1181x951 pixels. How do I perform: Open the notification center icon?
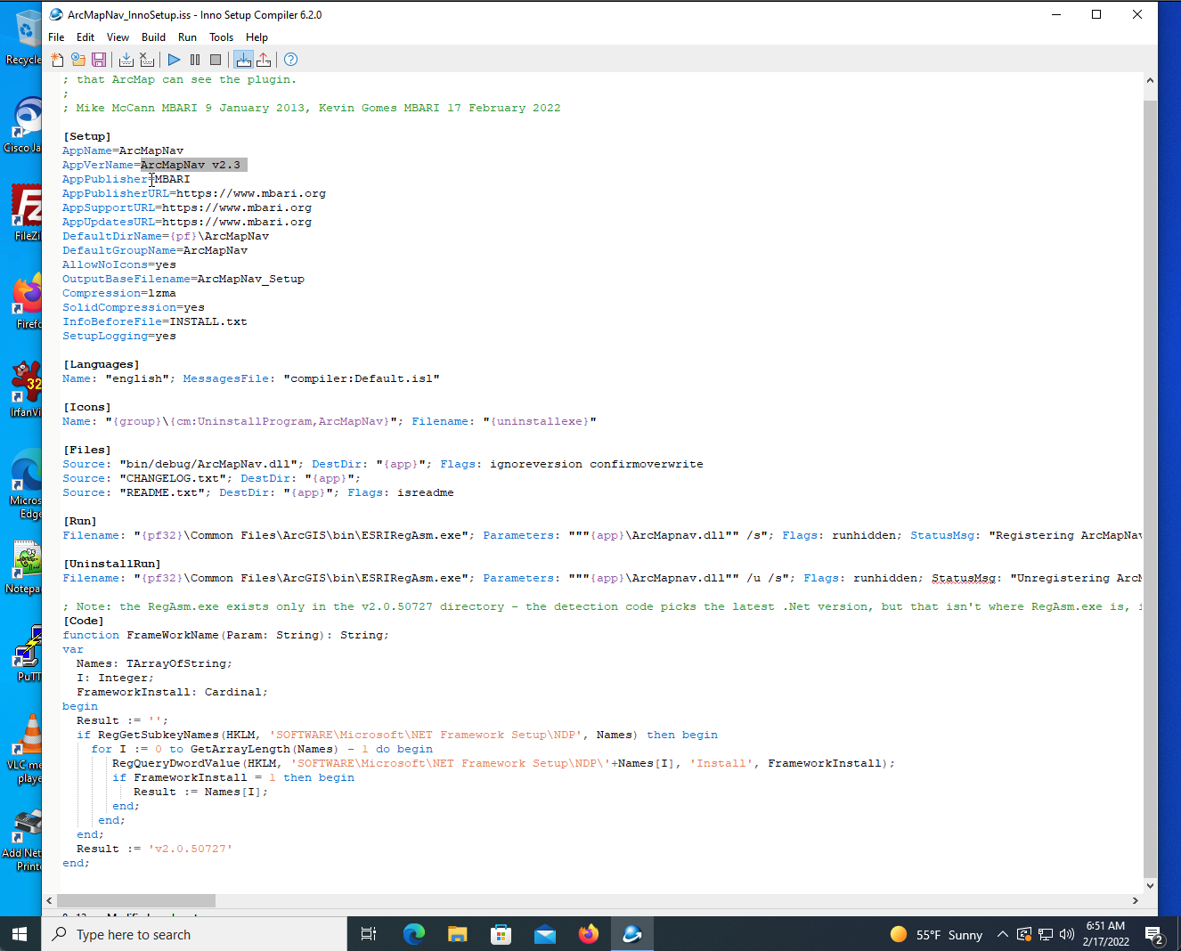[x=1155, y=935]
